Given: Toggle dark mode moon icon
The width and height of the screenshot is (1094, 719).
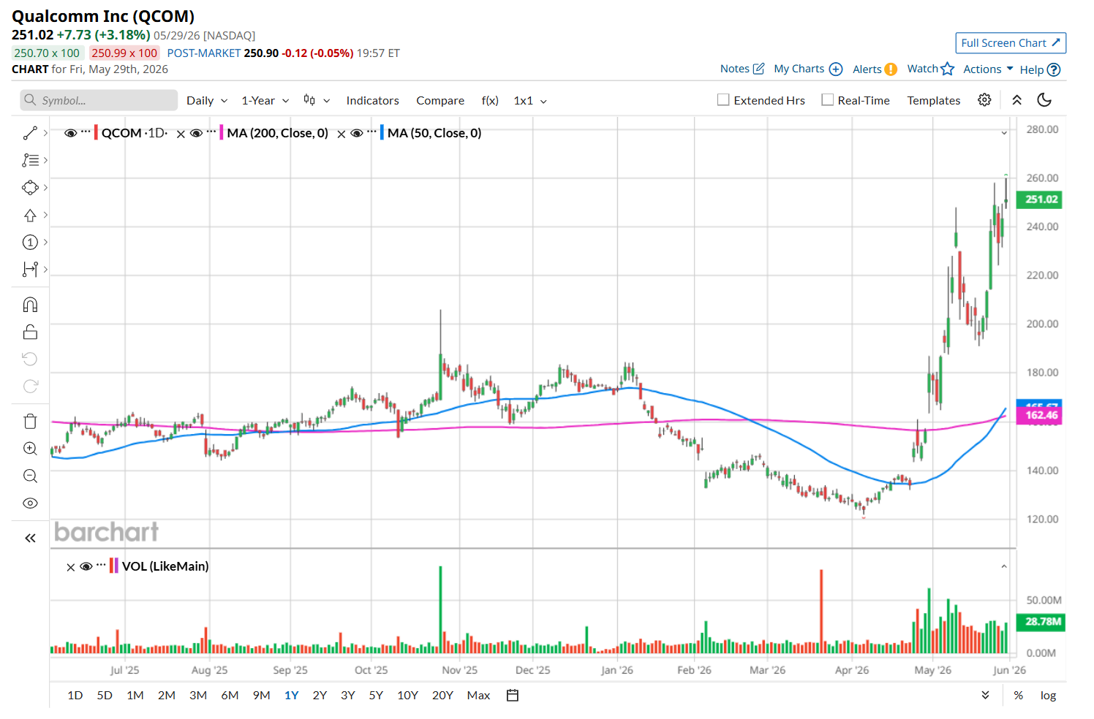Looking at the screenshot, I should click(1044, 100).
